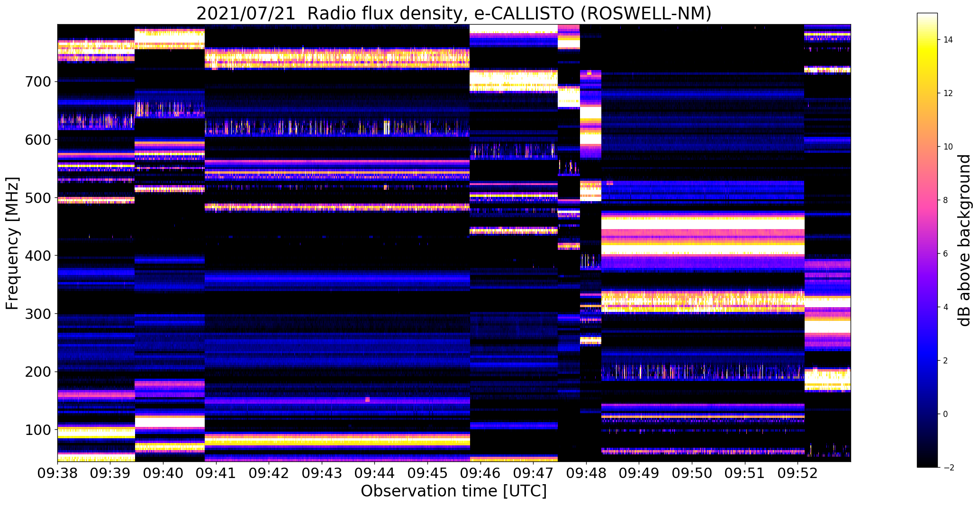Click the 500 MHz frequency tick label
Screen dimensions: 979x505
pos(37,198)
